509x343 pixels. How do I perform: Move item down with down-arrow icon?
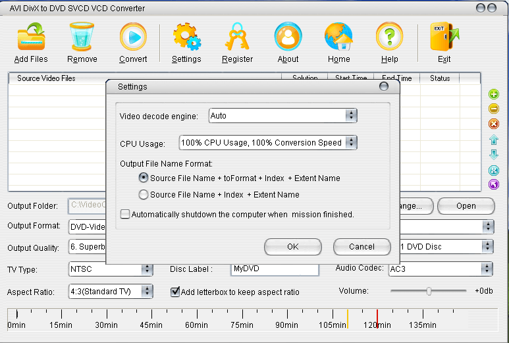pyautogui.click(x=494, y=155)
